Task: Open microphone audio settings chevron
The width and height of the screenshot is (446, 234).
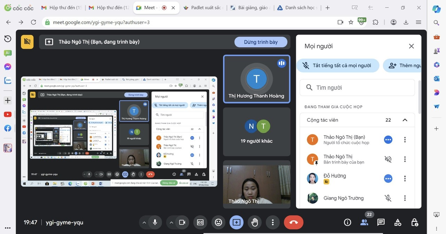Action: tap(144, 222)
